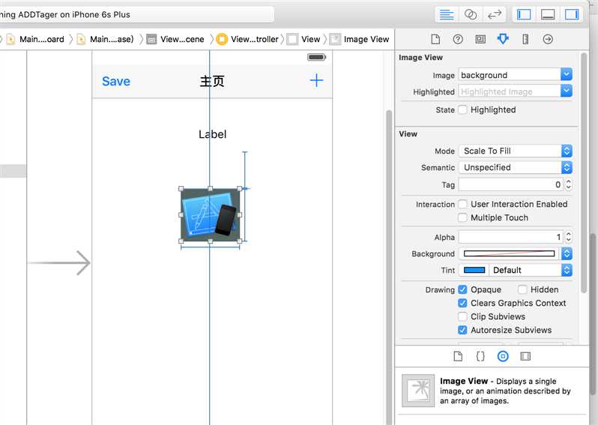
Task: Click the View Controller Scene breadcrumb icon
Action: point(151,39)
